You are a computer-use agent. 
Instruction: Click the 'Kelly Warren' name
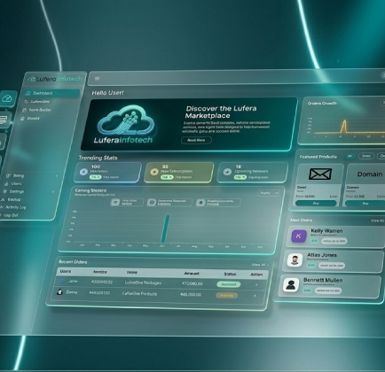coord(326,230)
